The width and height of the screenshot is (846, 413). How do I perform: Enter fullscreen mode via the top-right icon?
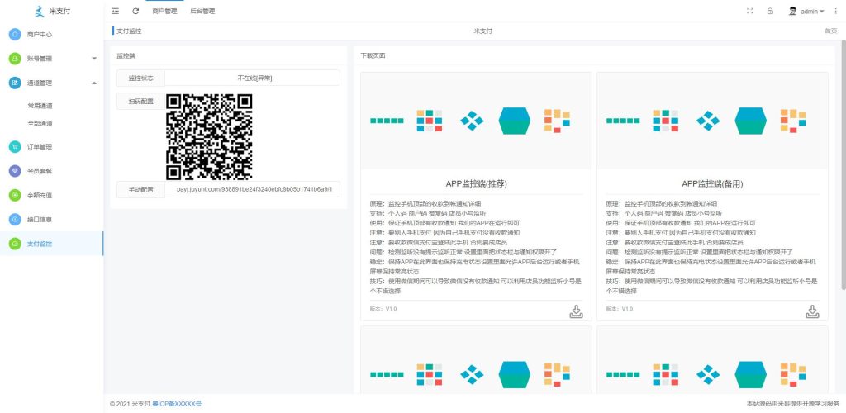(x=750, y=12)
